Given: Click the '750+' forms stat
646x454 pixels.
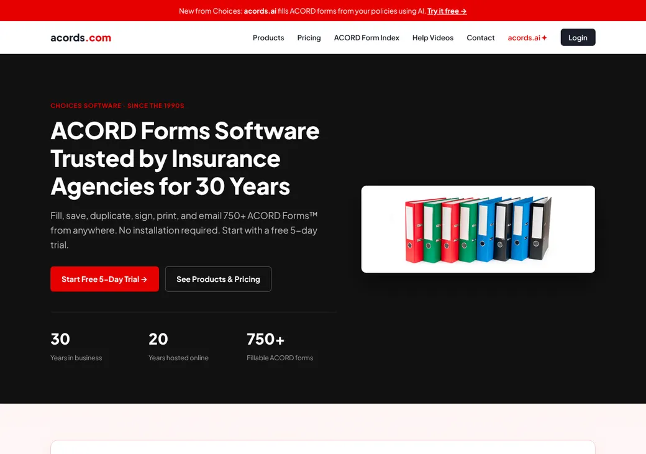Looking at the screenshot, I should [x=265, y=339].
